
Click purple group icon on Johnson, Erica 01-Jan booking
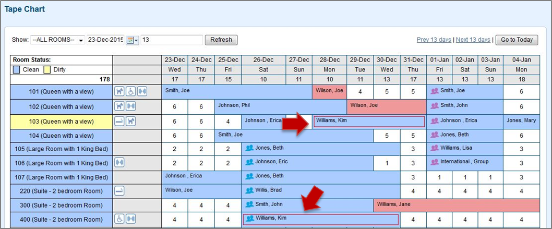pyautogui.click(x=435, y=120)
